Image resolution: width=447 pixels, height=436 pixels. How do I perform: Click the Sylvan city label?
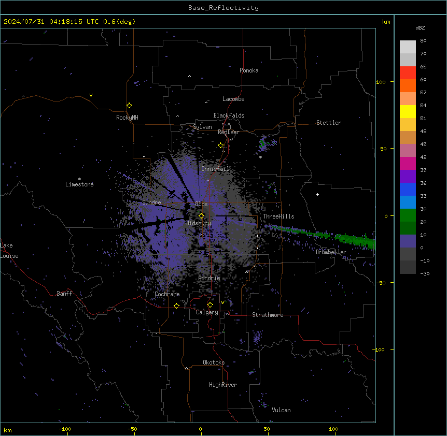tap(202, 127)
